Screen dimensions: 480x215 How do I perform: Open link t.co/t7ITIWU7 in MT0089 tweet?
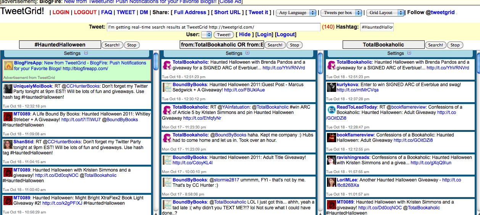81,119
